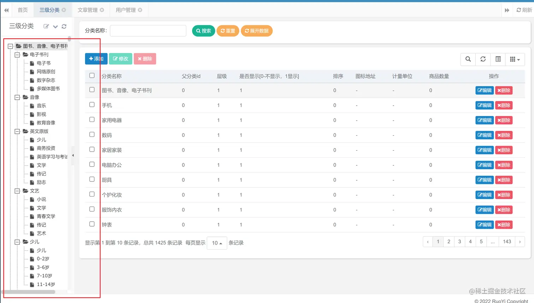Check the 电脑办公 row checkbox
The image size is (534, 303).
click(x=92, y=164)
